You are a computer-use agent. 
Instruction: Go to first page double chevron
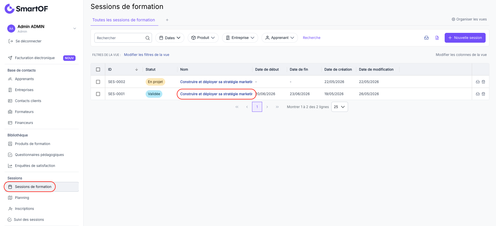point(237,107)
